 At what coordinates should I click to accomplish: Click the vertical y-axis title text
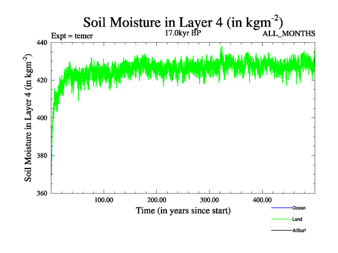click(x=29, y=118)
